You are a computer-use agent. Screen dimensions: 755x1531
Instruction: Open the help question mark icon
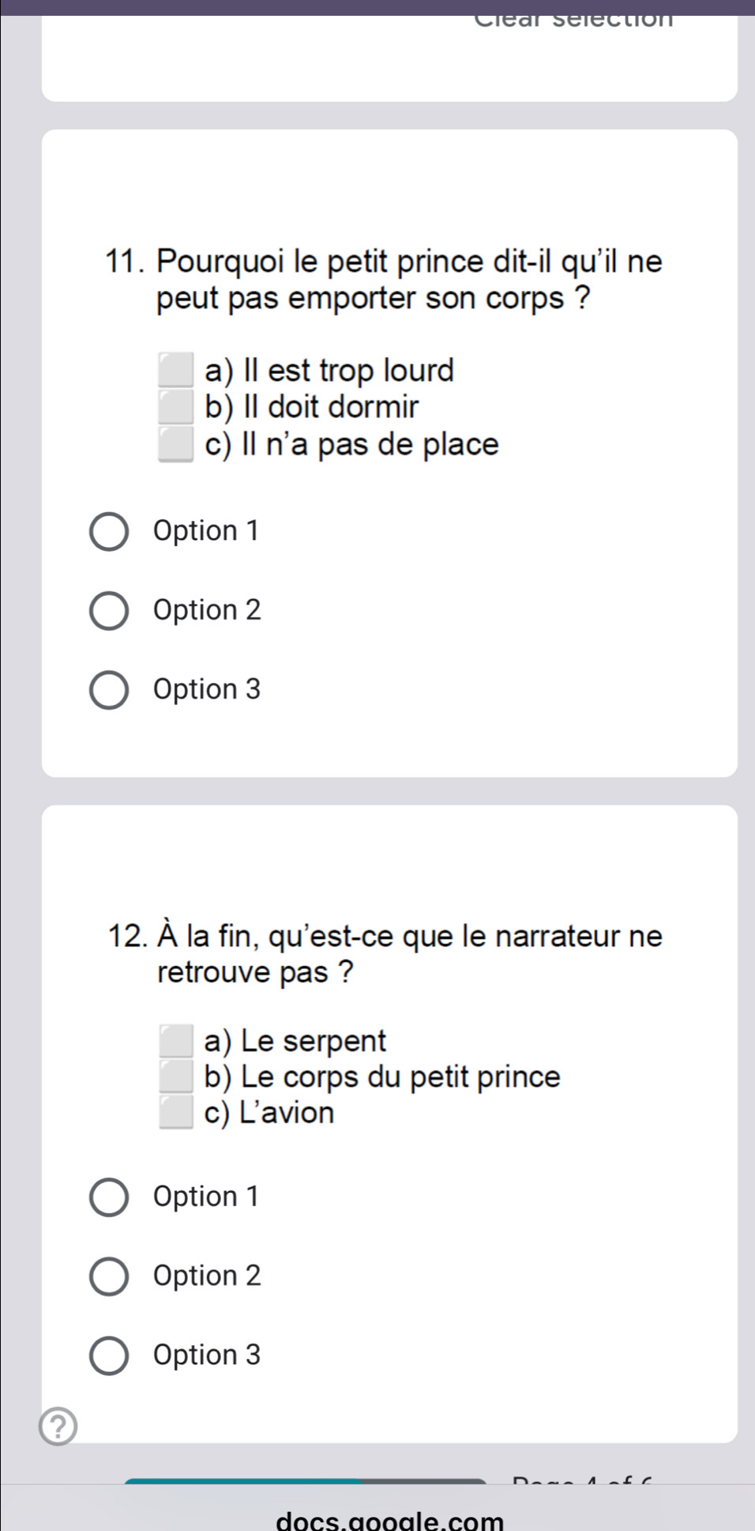click(58, 1426)
